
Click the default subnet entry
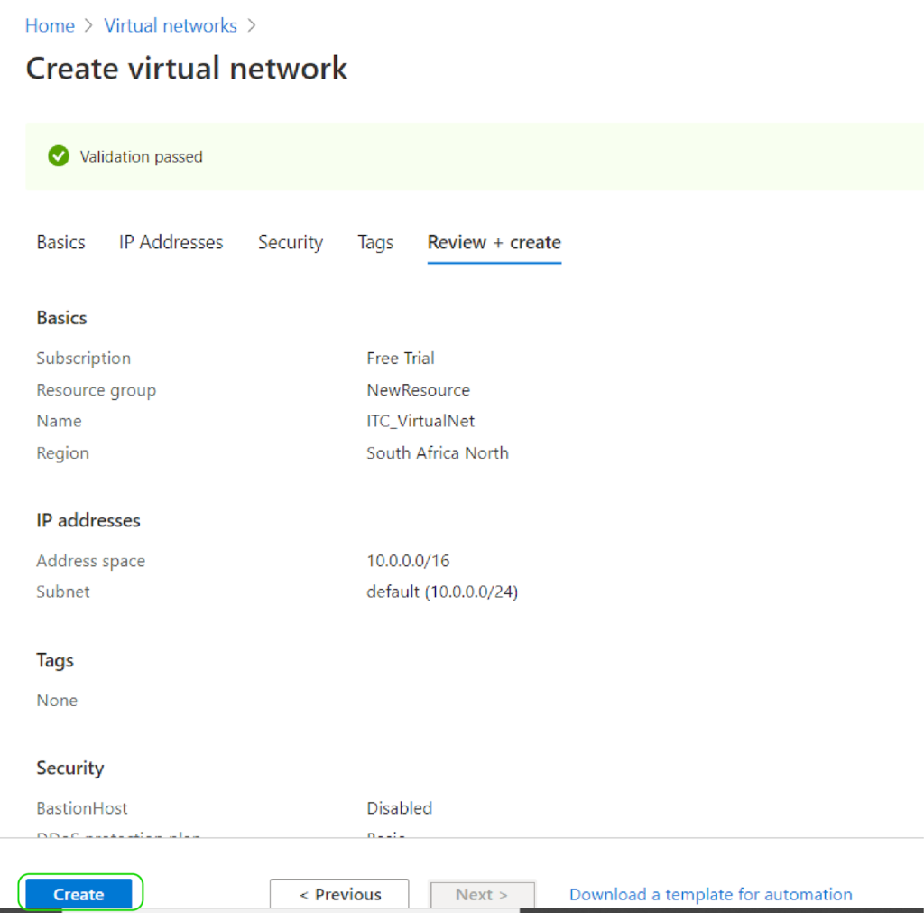442,592
